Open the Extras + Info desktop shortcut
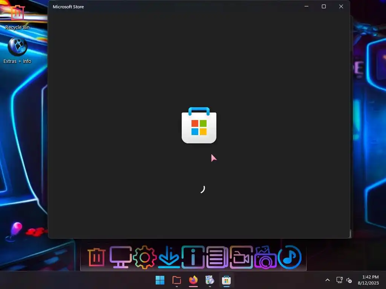This screenshot has width=386, height=289. pyautogui.click(x=17, y=51)
